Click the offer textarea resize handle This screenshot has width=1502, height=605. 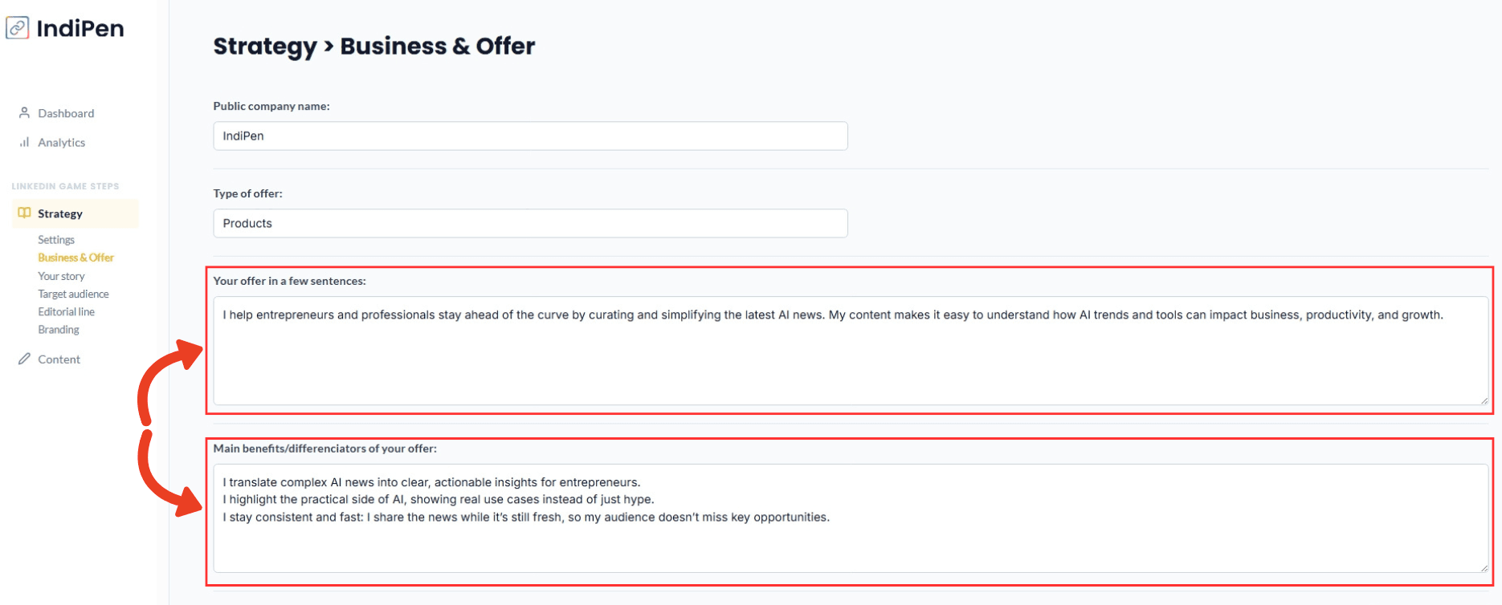1483,400
